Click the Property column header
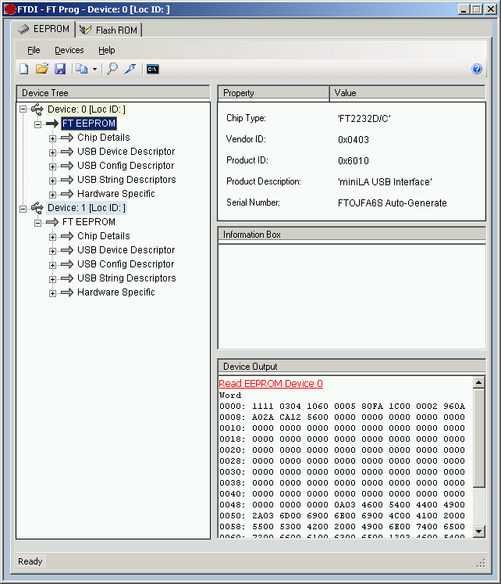501x584 pixels. [x=273, y=93]
